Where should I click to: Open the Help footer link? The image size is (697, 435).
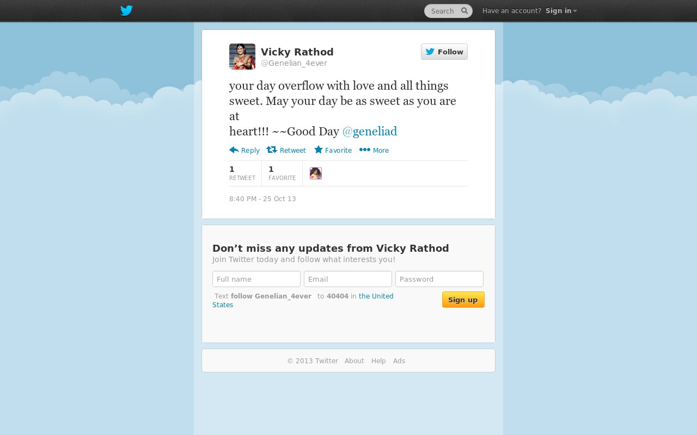(x=378, y=361)
